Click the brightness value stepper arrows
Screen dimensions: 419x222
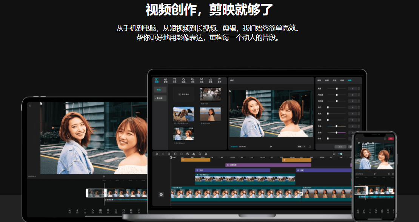pyautogui.click(x=359, y=88)
